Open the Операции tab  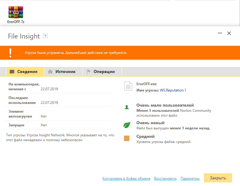tap(102, 71)
